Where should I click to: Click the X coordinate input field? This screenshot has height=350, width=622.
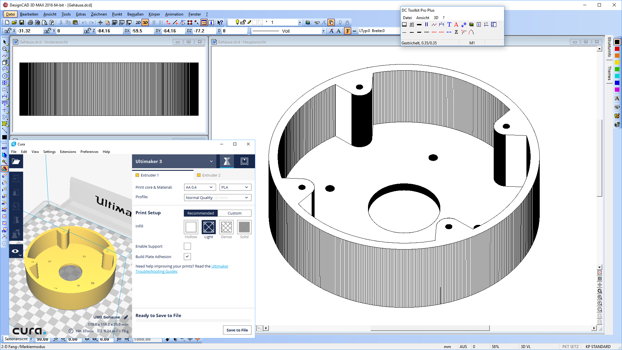(x=30, y=31)
